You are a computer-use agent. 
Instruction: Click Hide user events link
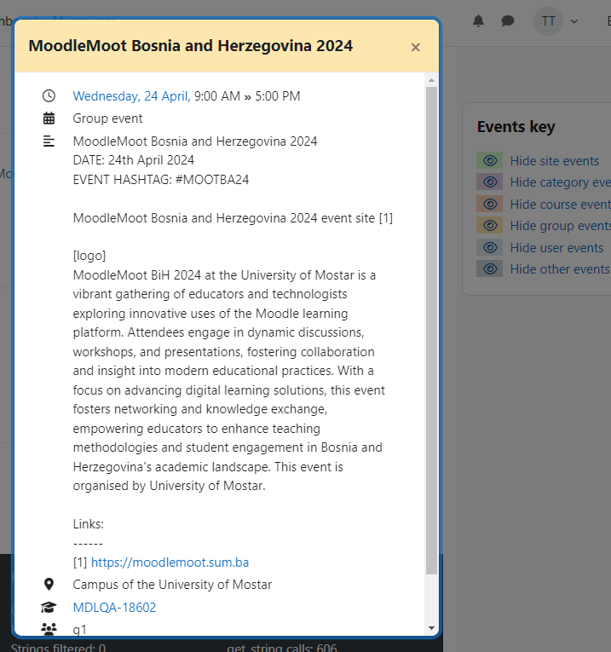pyautogui.click(x=556, y=248)
